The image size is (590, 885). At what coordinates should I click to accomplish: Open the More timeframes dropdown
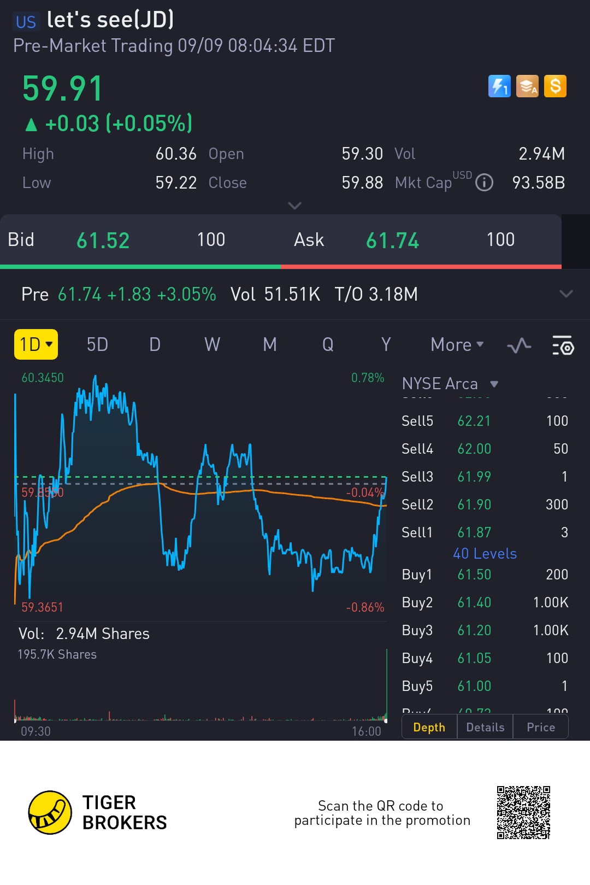tap(457, 345)
